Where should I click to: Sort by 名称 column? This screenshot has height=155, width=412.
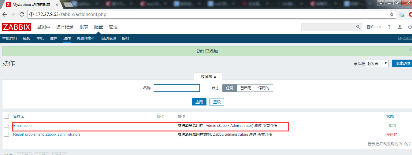(18, 116)
